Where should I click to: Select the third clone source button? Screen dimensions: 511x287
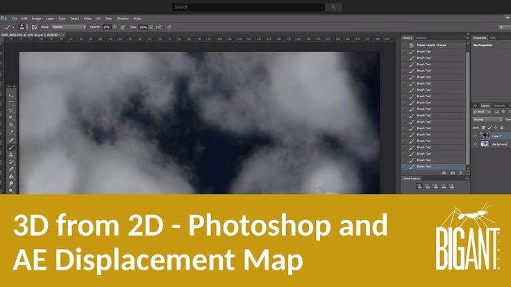pyautogui.click(x=435, y=186)
